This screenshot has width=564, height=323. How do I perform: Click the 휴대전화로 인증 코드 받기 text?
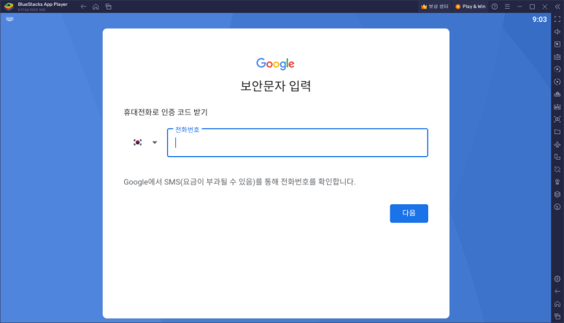[166, 112]
